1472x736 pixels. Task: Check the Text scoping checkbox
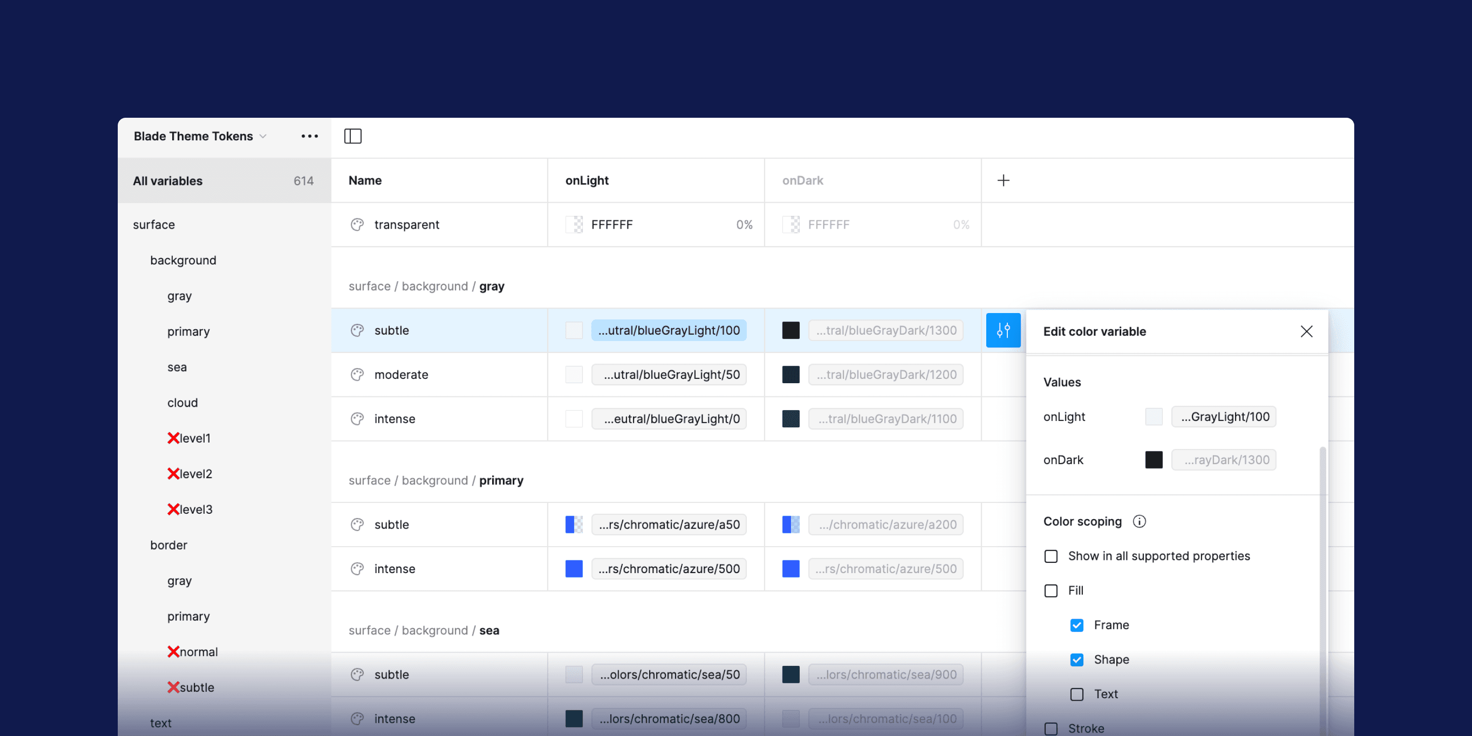click(x=1077, y=694)
